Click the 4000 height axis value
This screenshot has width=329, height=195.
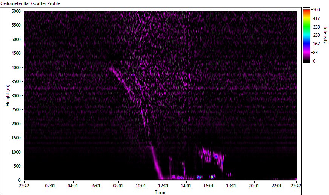16,68
